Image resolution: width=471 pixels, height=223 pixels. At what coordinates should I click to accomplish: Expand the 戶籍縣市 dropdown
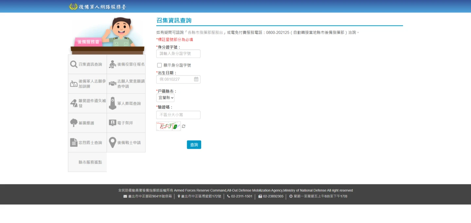[165, 98]
